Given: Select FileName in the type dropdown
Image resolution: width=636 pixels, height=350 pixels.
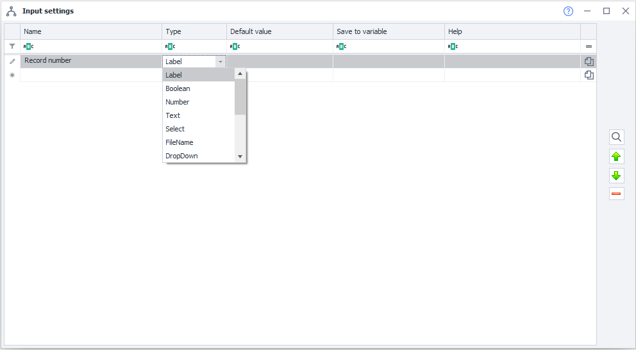Looking at the screenshot, I should [x=179, y=142].
